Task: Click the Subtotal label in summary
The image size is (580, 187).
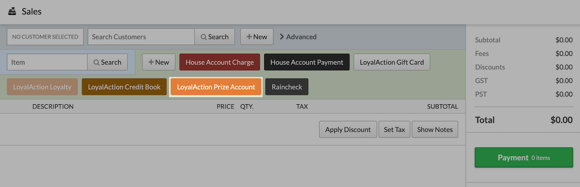Action: point(488,40)
